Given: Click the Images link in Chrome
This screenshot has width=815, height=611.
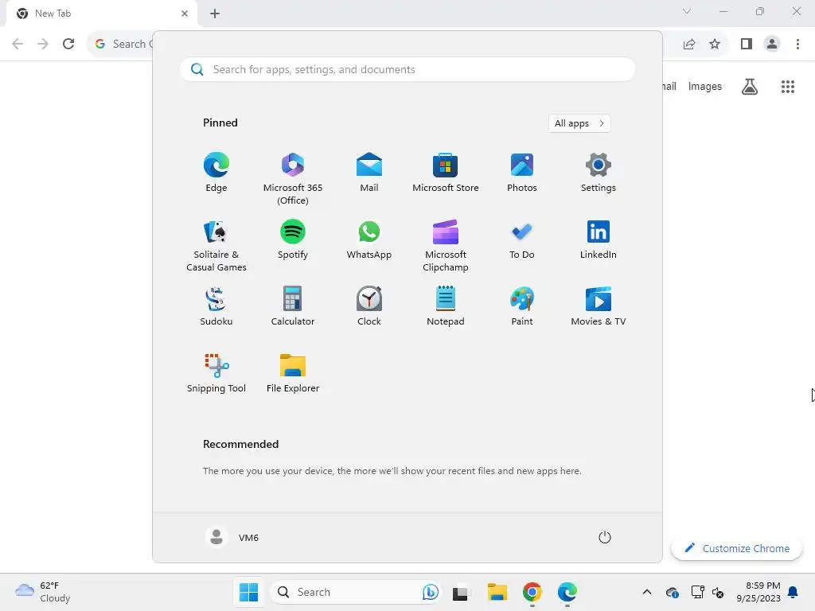Looking at the screenshot, I should [705, 86].
